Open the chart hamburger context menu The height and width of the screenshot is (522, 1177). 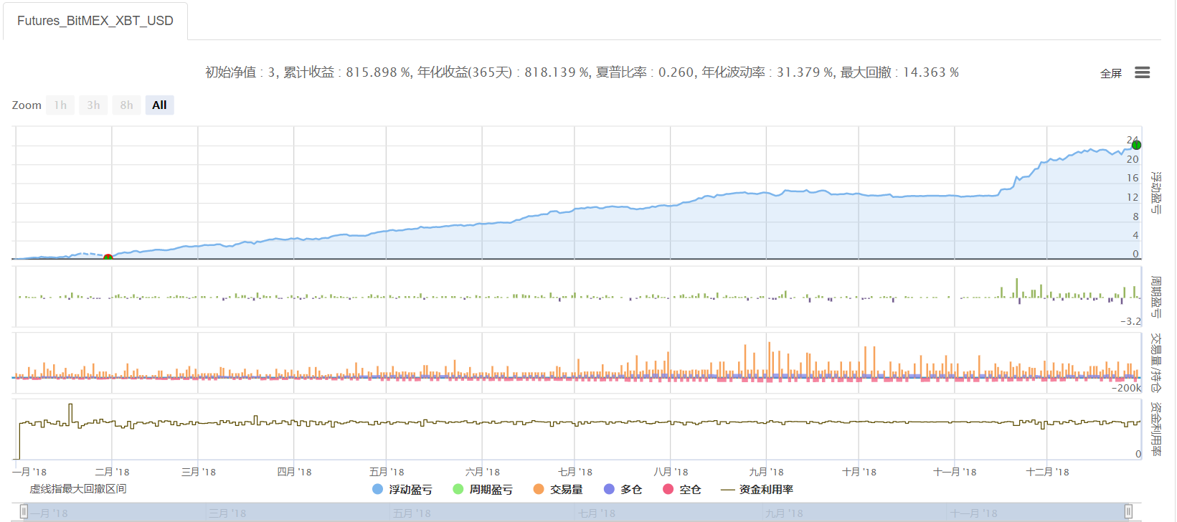[1142, 72]
